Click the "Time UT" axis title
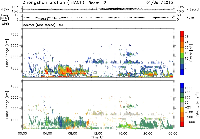 (98, 137)
